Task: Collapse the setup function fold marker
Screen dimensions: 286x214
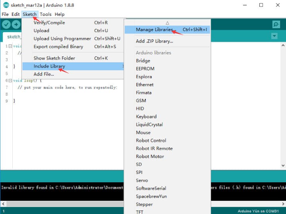Action: (x=10, y=46)
